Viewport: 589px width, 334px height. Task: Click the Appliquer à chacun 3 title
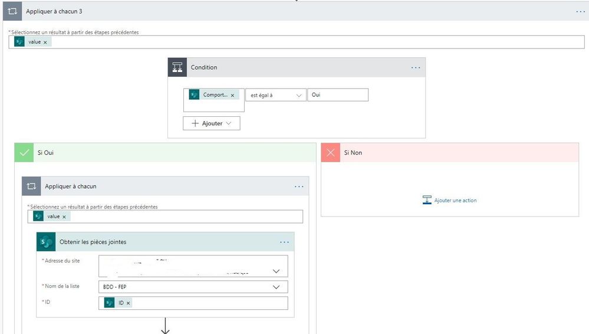pos(54,11)
